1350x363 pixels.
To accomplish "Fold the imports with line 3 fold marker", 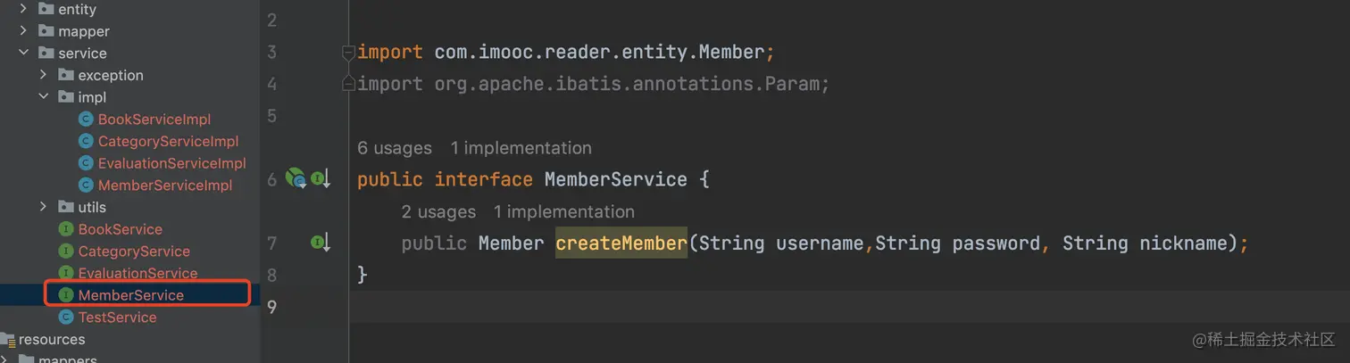I will [349, 53].
